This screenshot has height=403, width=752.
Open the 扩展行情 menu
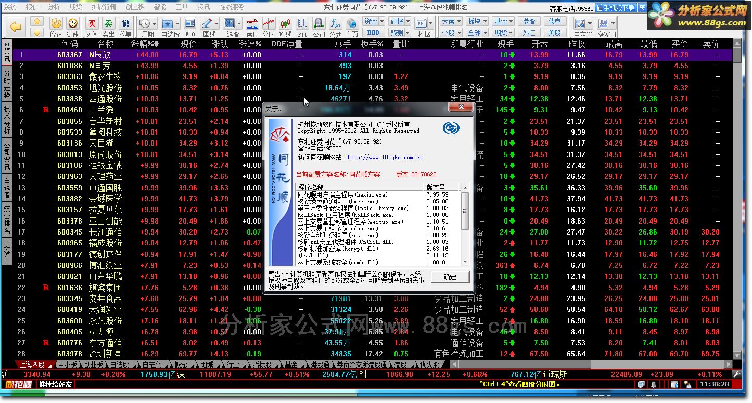click(x=104, y=7)
